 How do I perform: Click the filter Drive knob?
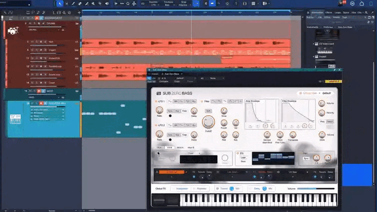click(224, 111)
